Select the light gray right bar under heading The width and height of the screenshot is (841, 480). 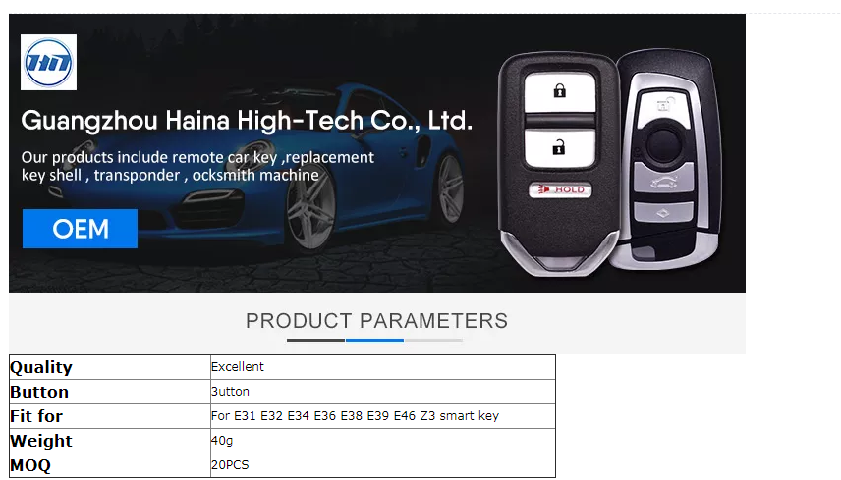point(433,340)
